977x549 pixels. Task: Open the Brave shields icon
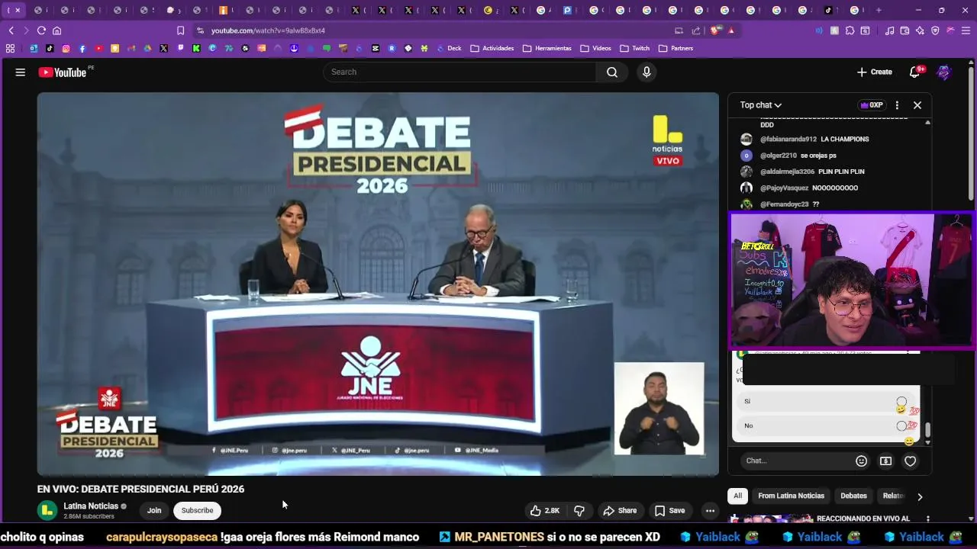point(715,30)
